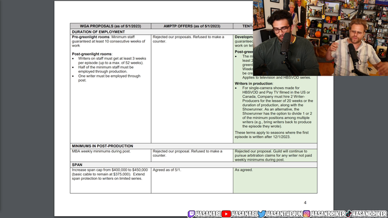This screenshot has height=218, width=388.
Task: Click the HASANDPIKER text next to TikTok logo
Action: click(x=369, y=214)
